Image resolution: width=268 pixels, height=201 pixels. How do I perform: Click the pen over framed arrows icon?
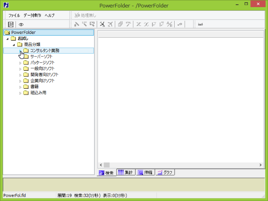[92, 24]
